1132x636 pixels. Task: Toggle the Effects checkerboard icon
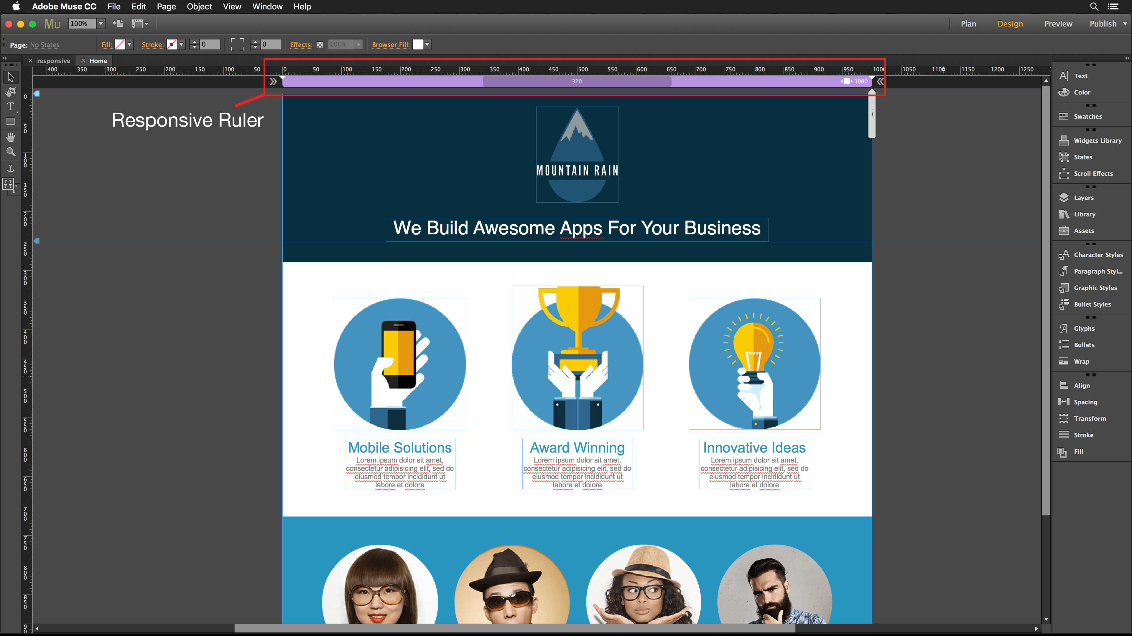pyautogui.click(x=320, y=45)
